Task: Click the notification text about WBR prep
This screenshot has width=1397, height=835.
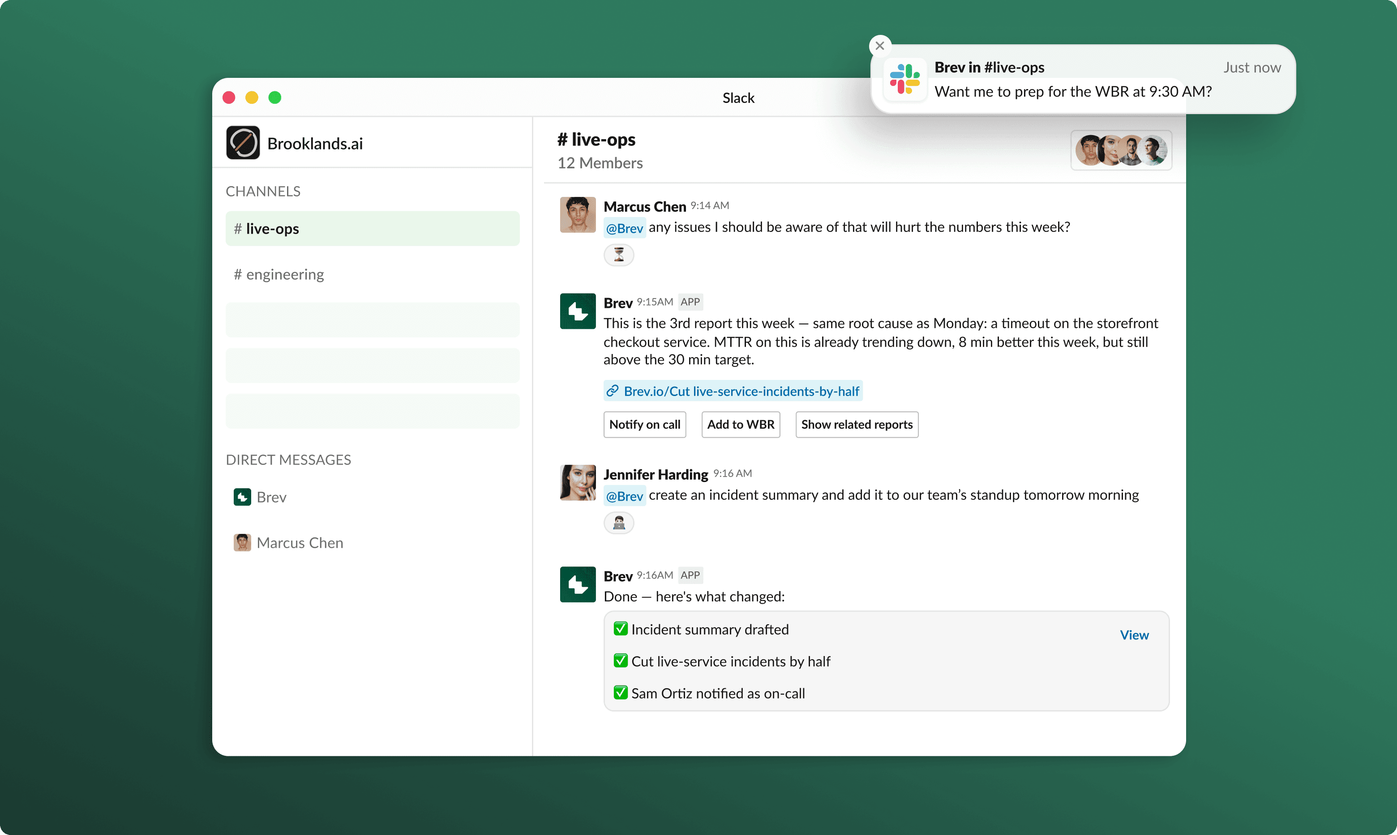Action: (1073, 91)
